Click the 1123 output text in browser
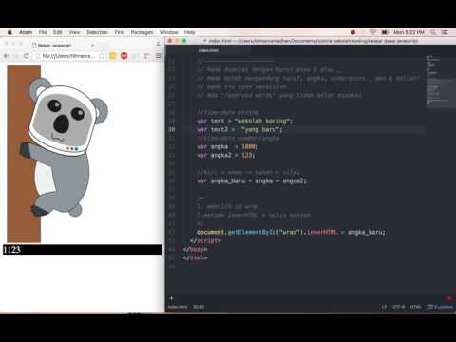 tap(11, 250)
